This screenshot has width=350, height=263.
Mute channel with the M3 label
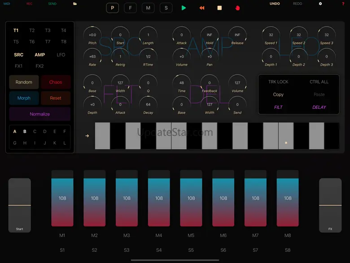pyautogui.click(x=127, y=235)
